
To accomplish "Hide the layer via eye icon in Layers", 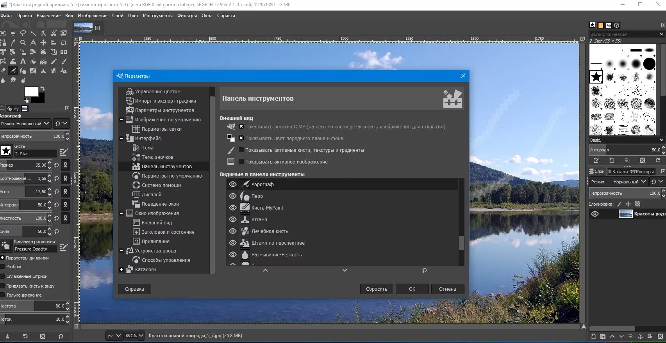I will click(x=595, y=214).
